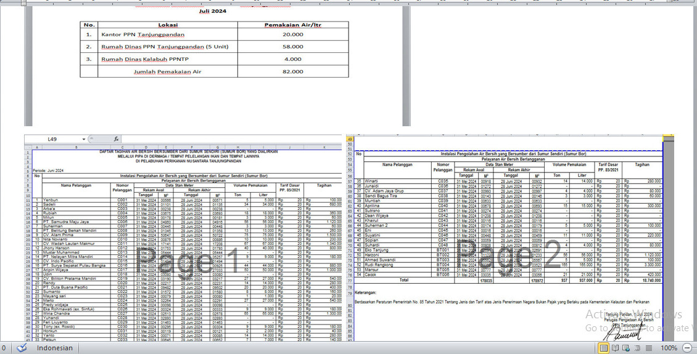The width and height of the screenshot is (697, 354).
Task: Switch to Draft view
Action: (649, 348)
